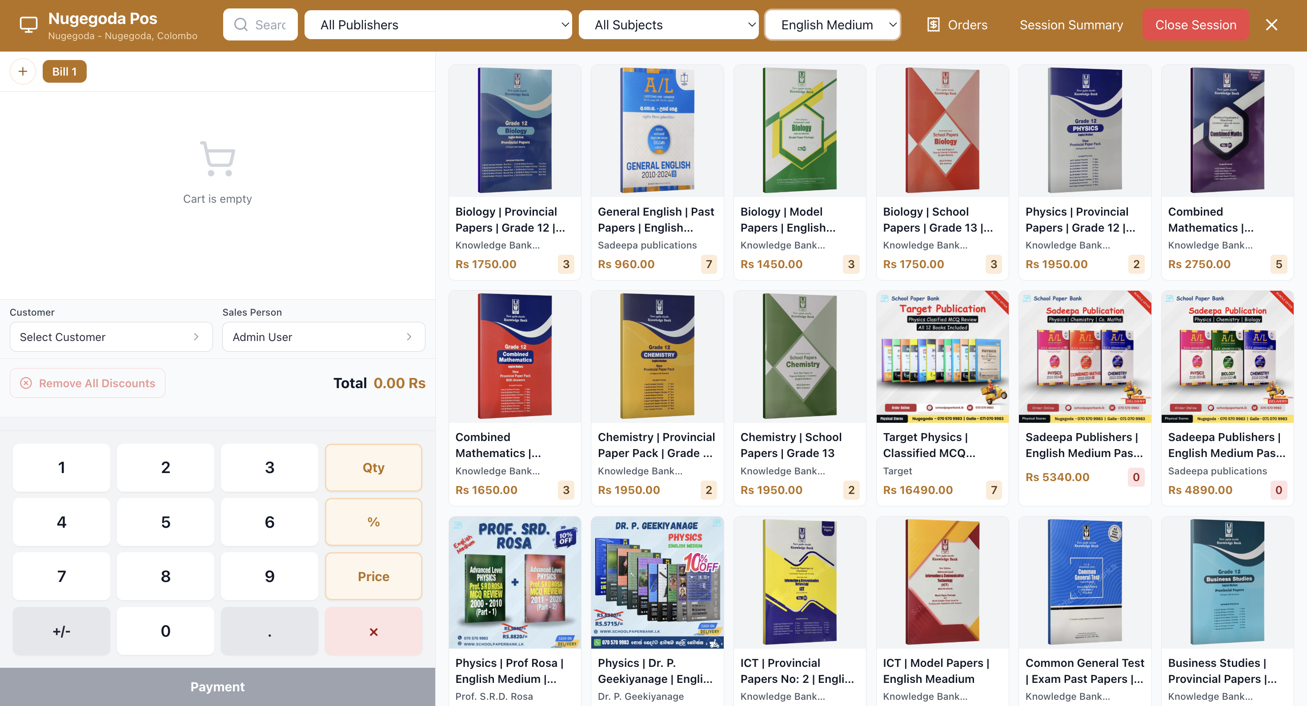
Task: Click the X icon in top-right header
Action: (1271, 25)
